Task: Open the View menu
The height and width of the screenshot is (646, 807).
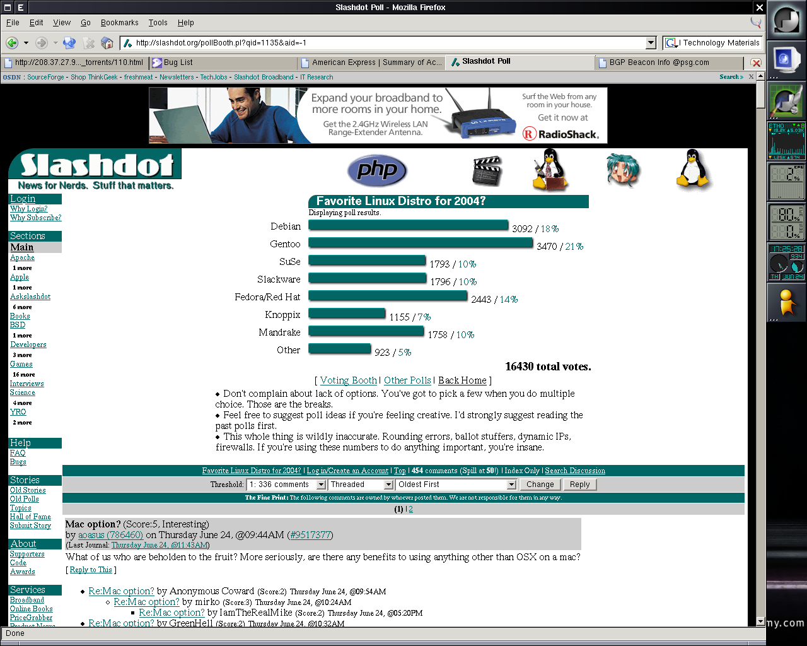Action: 62,23
